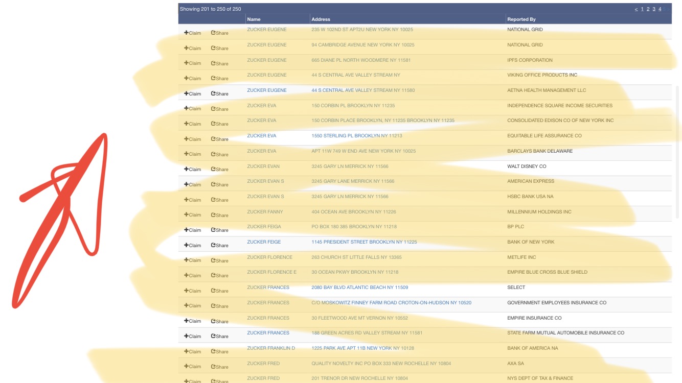Select the ZUCKER FEIGA name
Viewport: 682px width, 383px height.
tap(264, 227)
